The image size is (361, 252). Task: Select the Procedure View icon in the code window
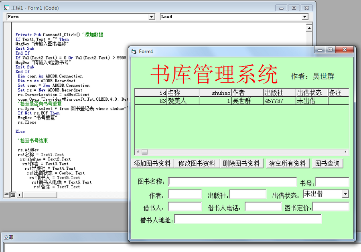tap(6, 195)
